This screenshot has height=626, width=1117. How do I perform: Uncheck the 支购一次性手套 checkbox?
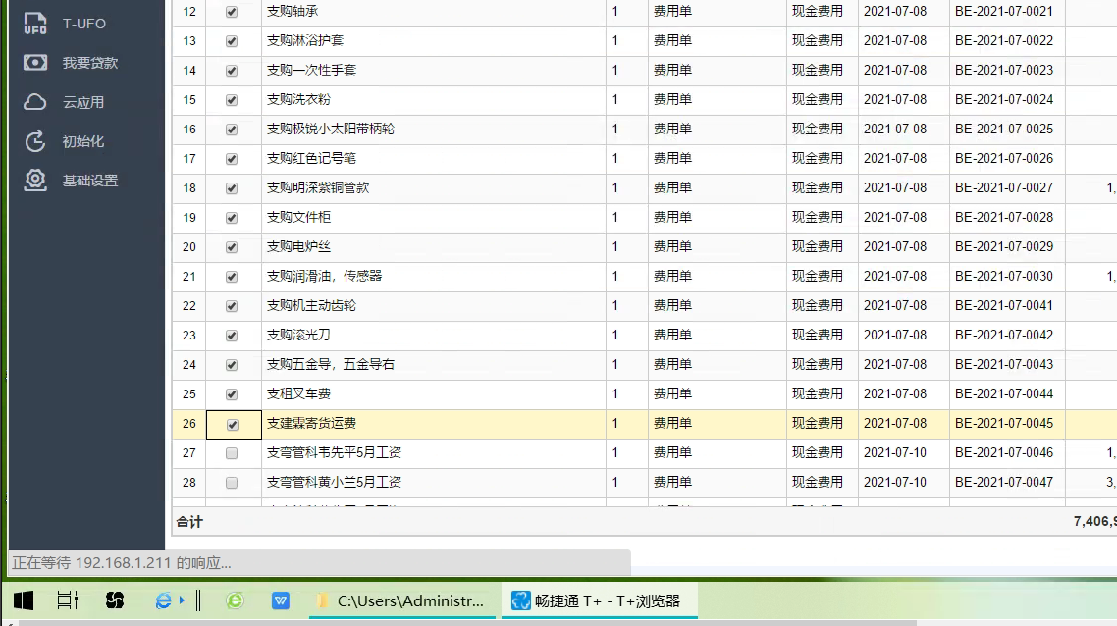(232, 71)
